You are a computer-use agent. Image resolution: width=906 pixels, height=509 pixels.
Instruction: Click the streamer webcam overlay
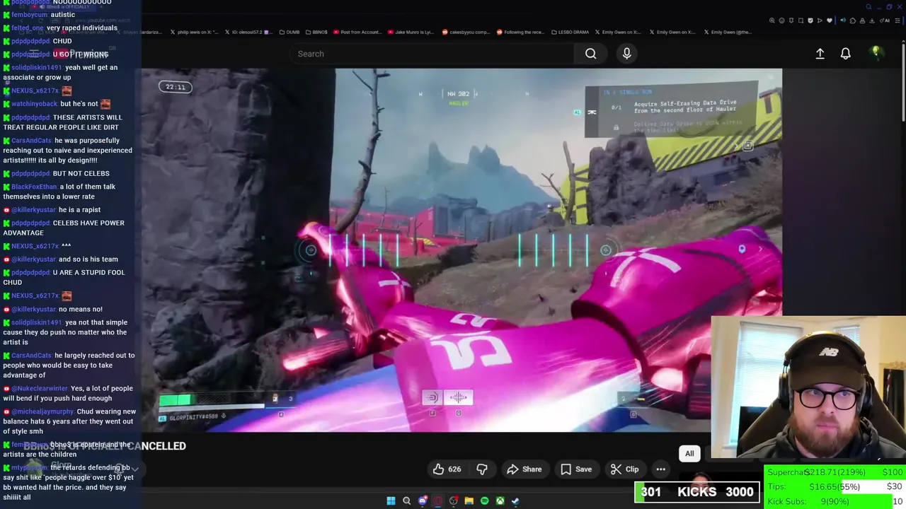808,387
